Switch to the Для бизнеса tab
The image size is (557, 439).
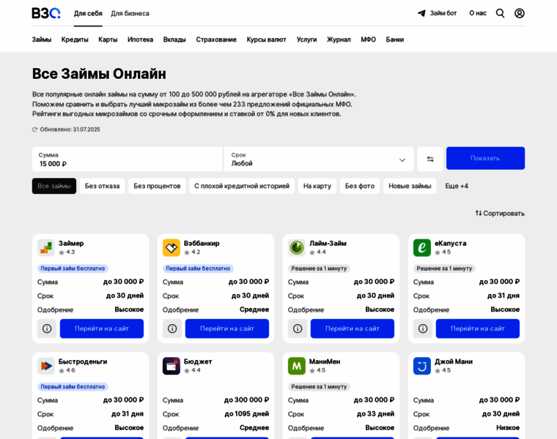(130, 13)
